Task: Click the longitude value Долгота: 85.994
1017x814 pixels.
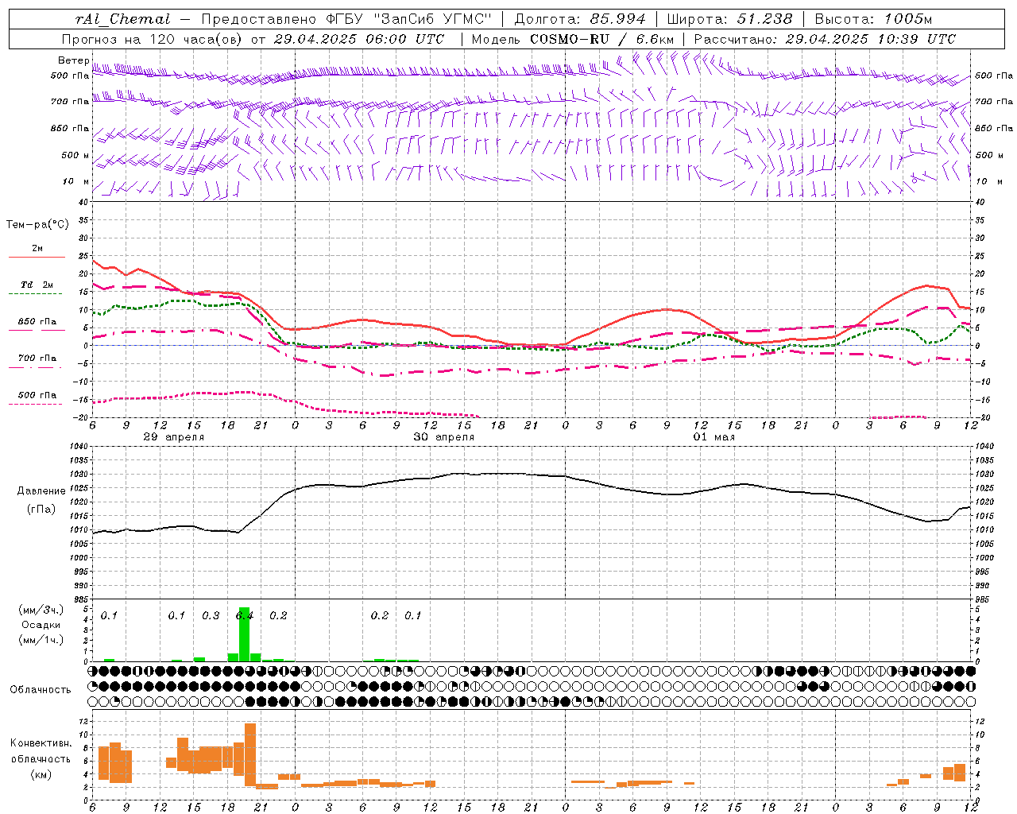Action: point(581,20)
